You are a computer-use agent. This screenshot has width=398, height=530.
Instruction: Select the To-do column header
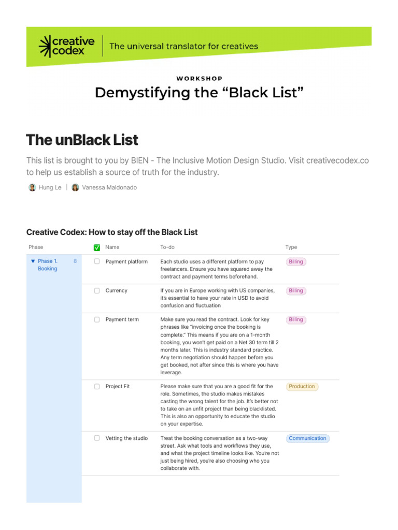(167, 247)
